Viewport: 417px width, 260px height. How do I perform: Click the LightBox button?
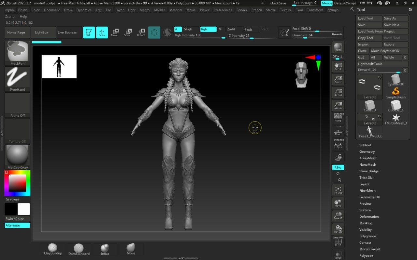pyautogui.click(x=41, y=32)
